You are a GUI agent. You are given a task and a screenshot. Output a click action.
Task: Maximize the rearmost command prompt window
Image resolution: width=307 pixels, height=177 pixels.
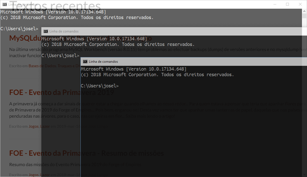click(287, 4)
